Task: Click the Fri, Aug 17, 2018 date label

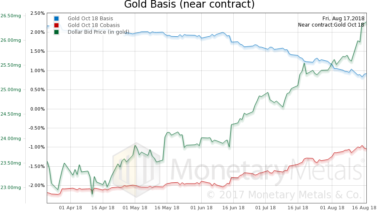Action: pyautogui.click(x=343, y=19)
